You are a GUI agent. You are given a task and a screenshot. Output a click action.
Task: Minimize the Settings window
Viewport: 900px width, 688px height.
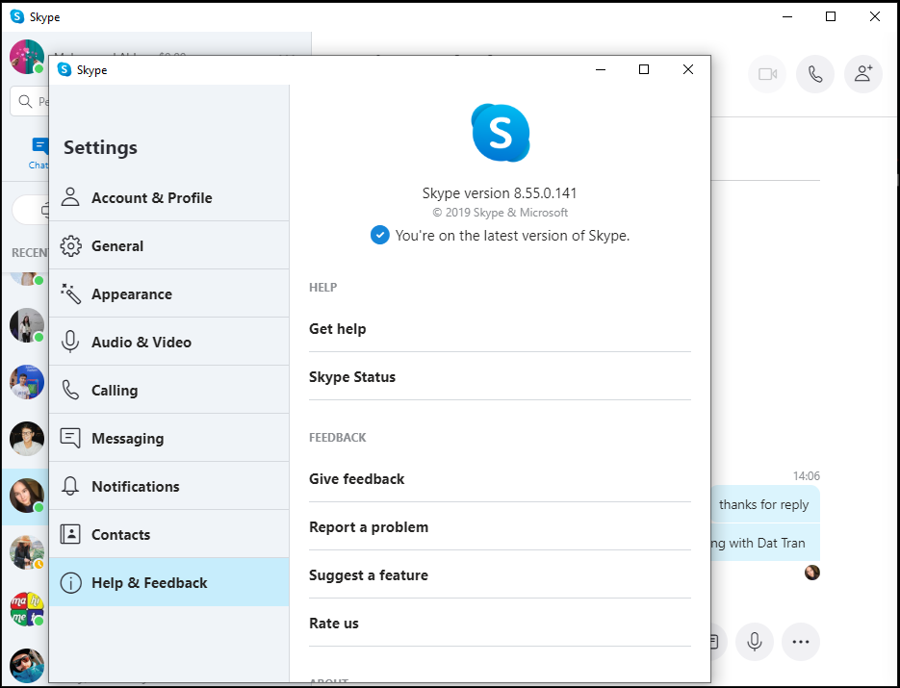[601, 69]
